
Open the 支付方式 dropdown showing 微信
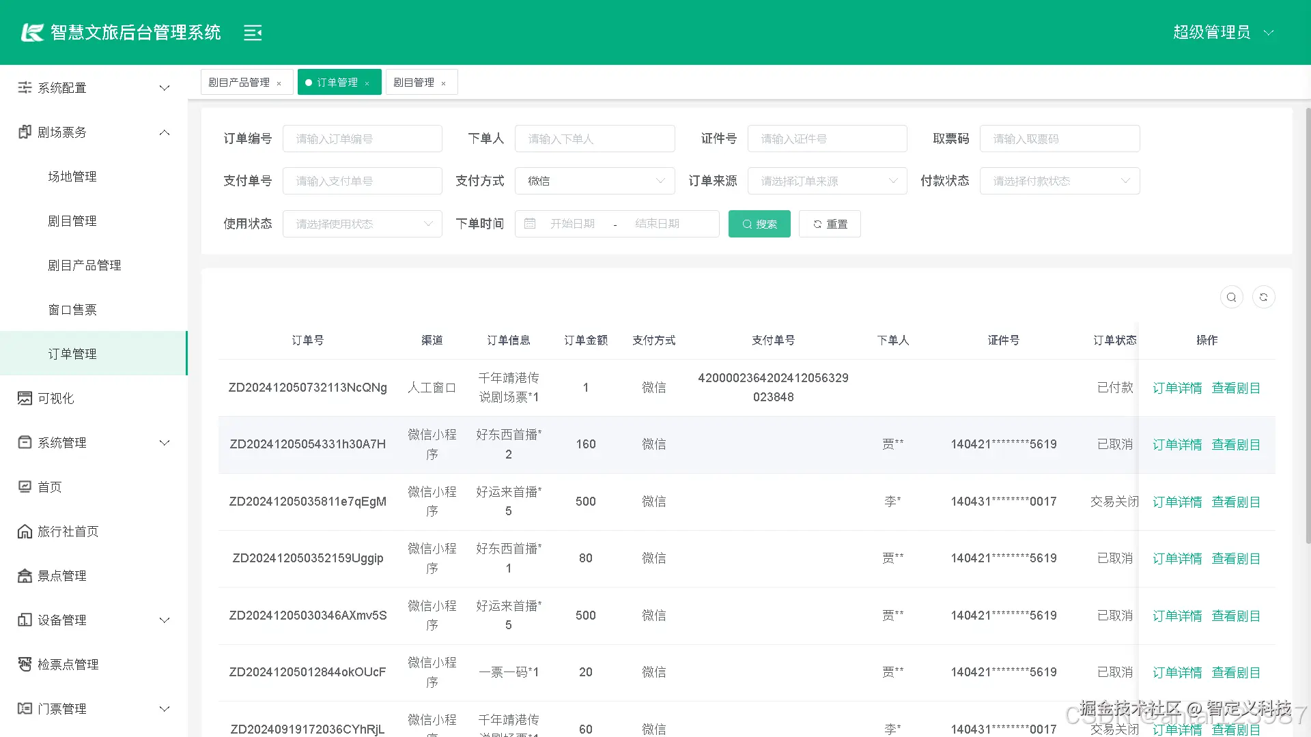tap(594, 181)
